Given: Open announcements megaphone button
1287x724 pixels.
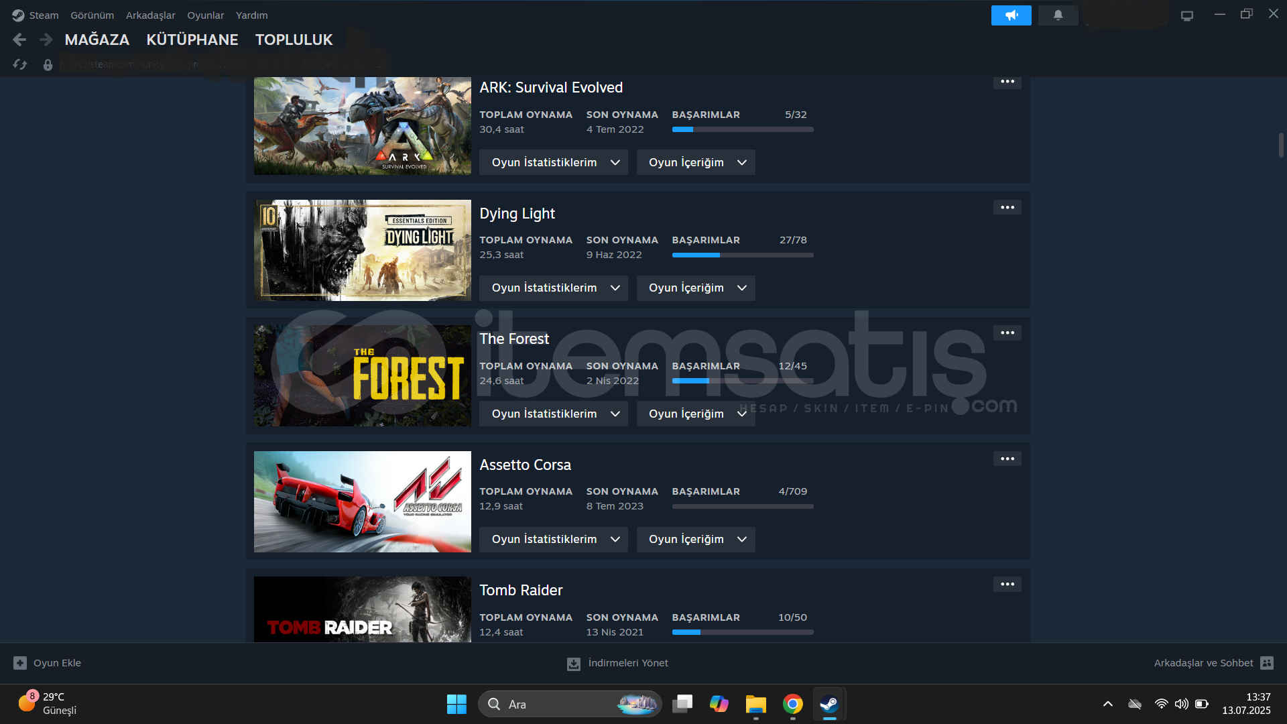Looking at the screenshot, I should point(1011,15).
